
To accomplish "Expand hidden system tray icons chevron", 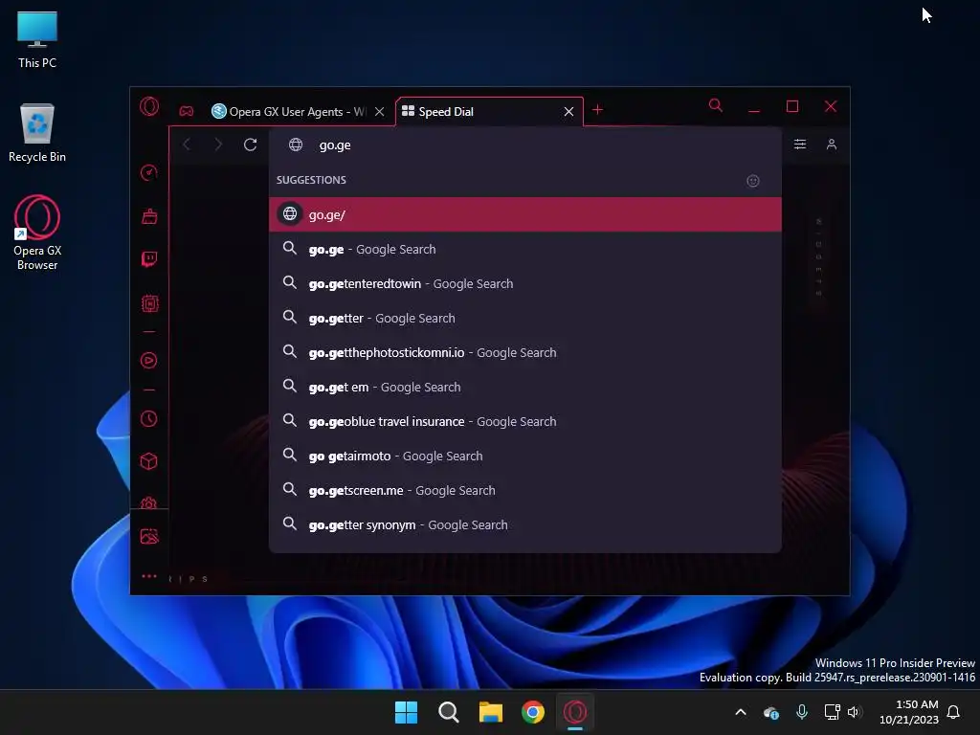I will 741,712.
